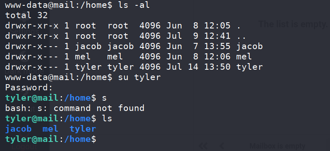Viewport: 330px width, 151px height.
Task: Select the tyler entry dated Jul 14
Action: click(134, 67)
